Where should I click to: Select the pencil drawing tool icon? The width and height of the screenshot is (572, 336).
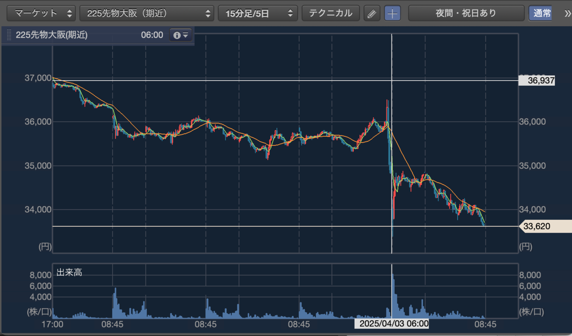click(x=372, y=13)
